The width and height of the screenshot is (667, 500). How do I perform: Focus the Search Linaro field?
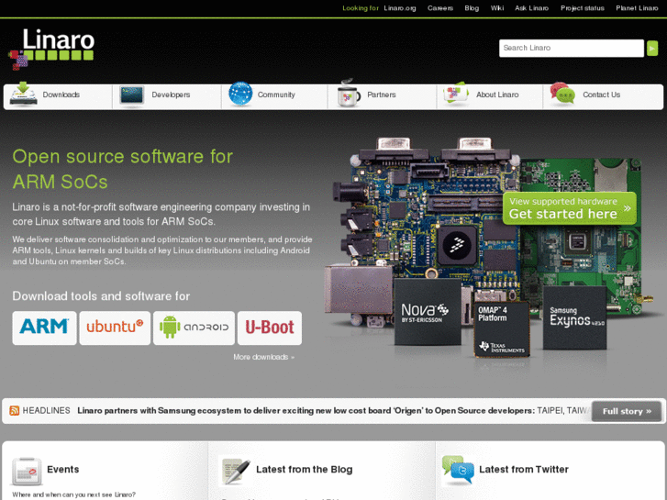[x=571, y=48]
